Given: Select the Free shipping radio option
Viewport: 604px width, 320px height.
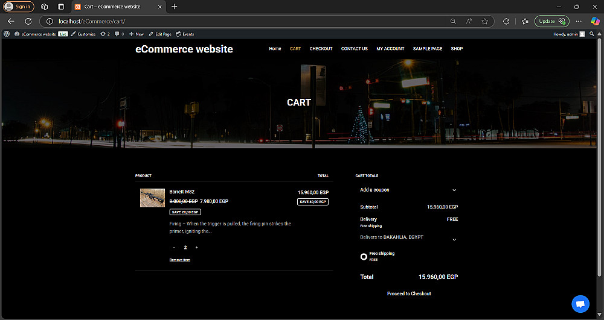Looking at the screenshot, I should [364, 257].
